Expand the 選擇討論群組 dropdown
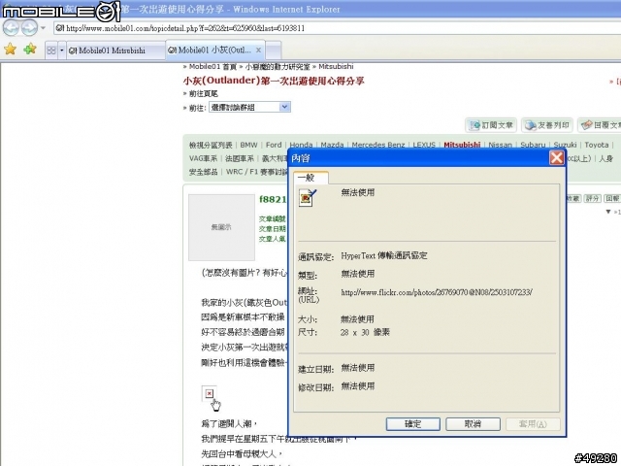Viewport: 621px width, 466px height. (250, 107)
